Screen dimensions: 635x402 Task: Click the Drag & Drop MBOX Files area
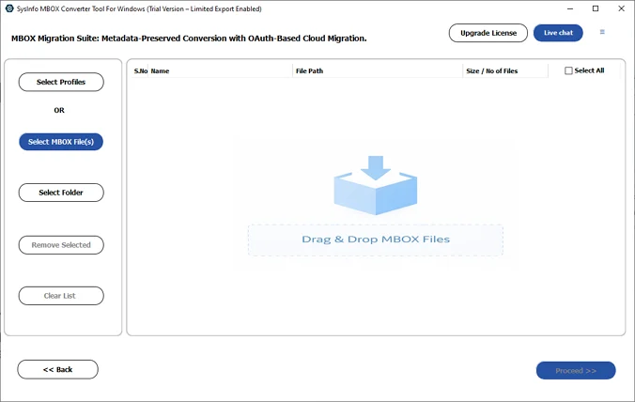376,240
